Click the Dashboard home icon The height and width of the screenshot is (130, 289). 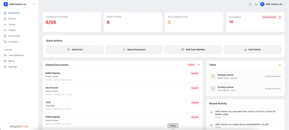click(x=5, y=13)
